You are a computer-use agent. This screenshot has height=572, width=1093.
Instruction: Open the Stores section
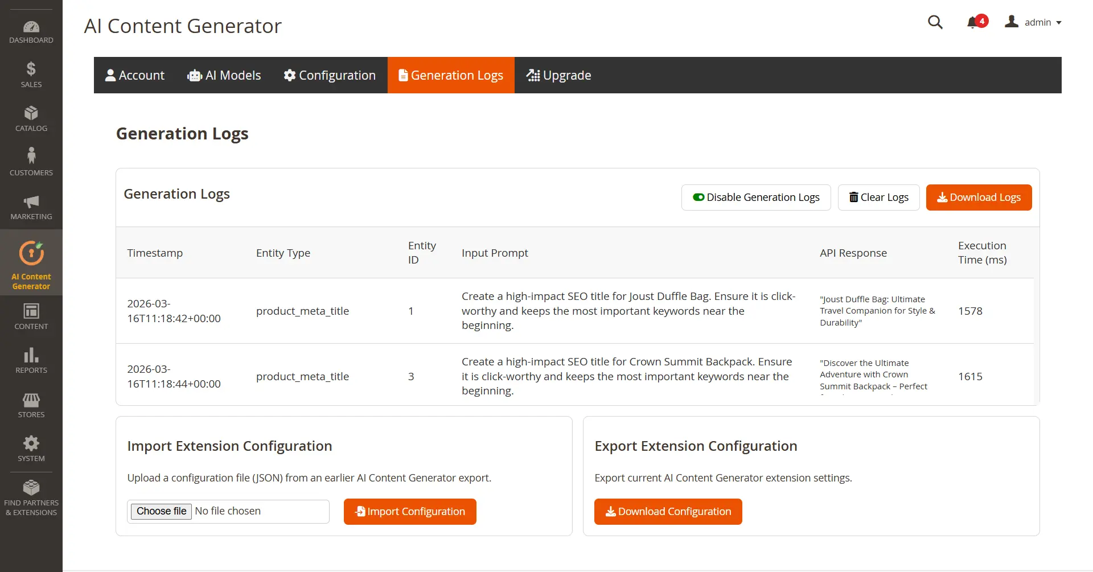point(31,405)
